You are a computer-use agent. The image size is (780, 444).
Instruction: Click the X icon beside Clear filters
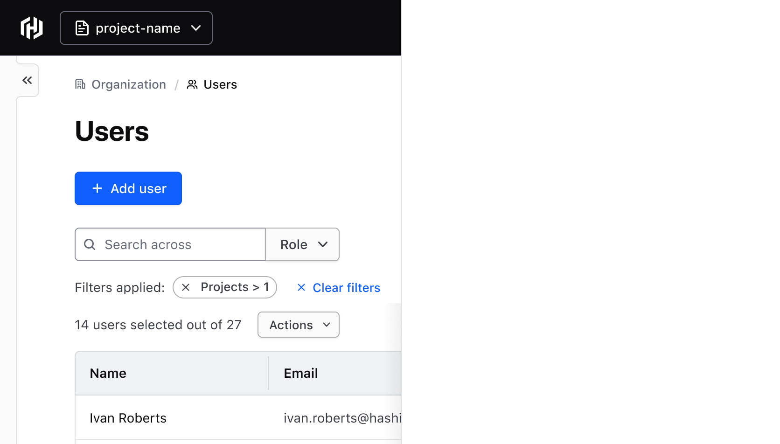tap(301, 287)
